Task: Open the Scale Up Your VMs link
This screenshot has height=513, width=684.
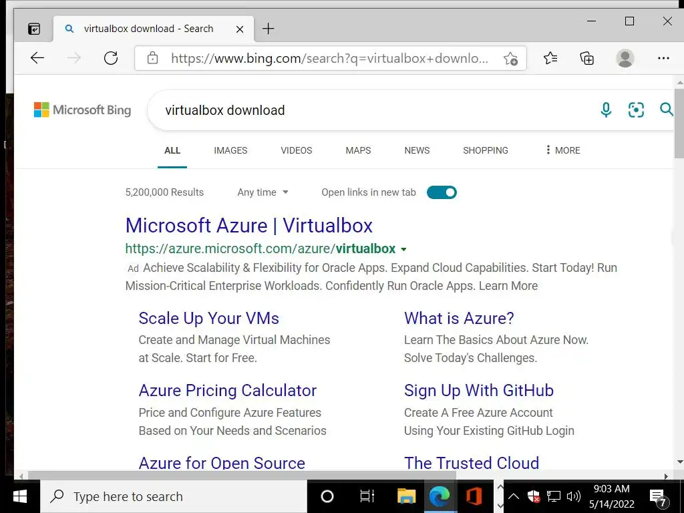Action: (x=208, y=319)
